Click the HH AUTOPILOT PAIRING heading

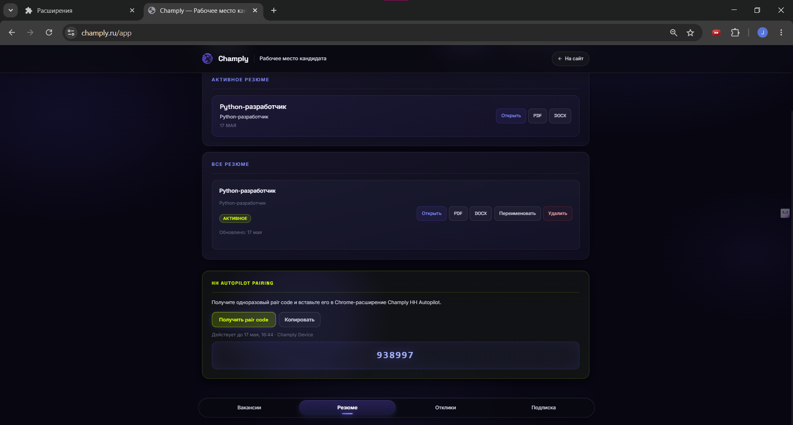[242, 283]
